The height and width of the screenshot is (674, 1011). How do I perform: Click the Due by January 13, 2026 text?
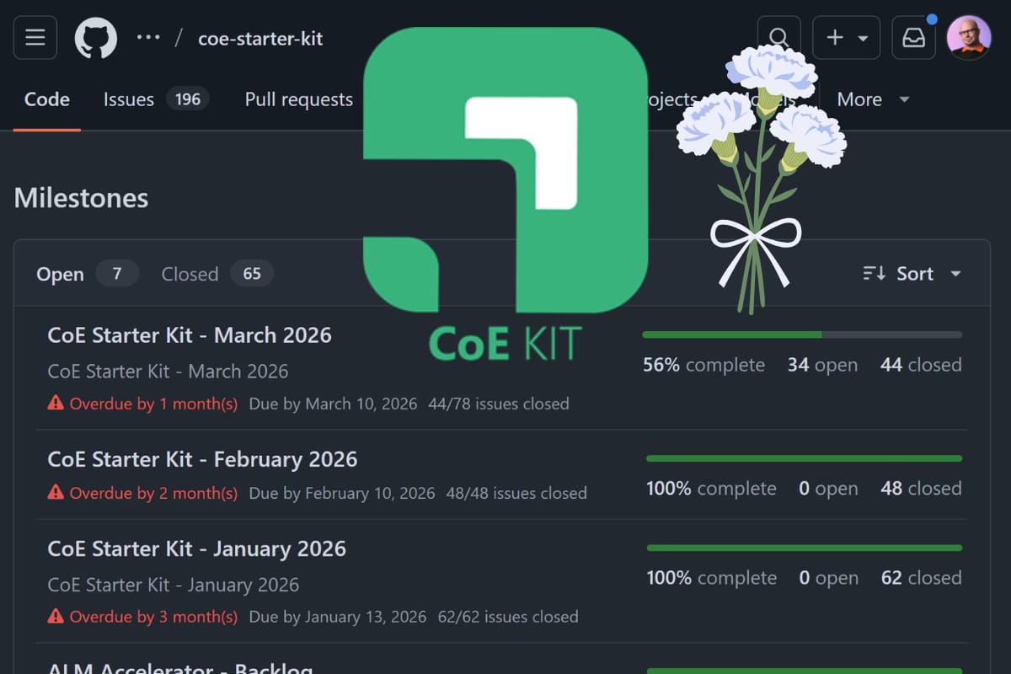coord(337,617)
